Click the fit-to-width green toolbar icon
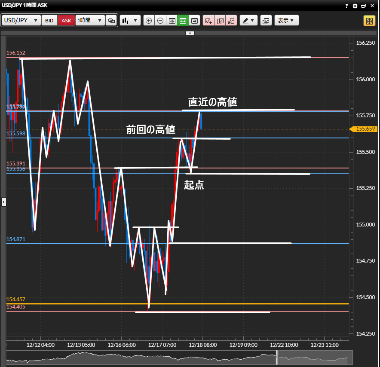Screen dimensions: 380x367 (183, 21)
